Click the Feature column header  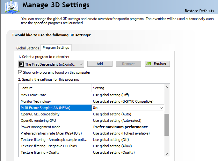coord(27,88)
